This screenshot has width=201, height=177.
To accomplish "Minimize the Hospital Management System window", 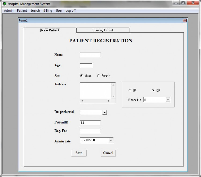I will pyautogui.click(x=176, y=3).
